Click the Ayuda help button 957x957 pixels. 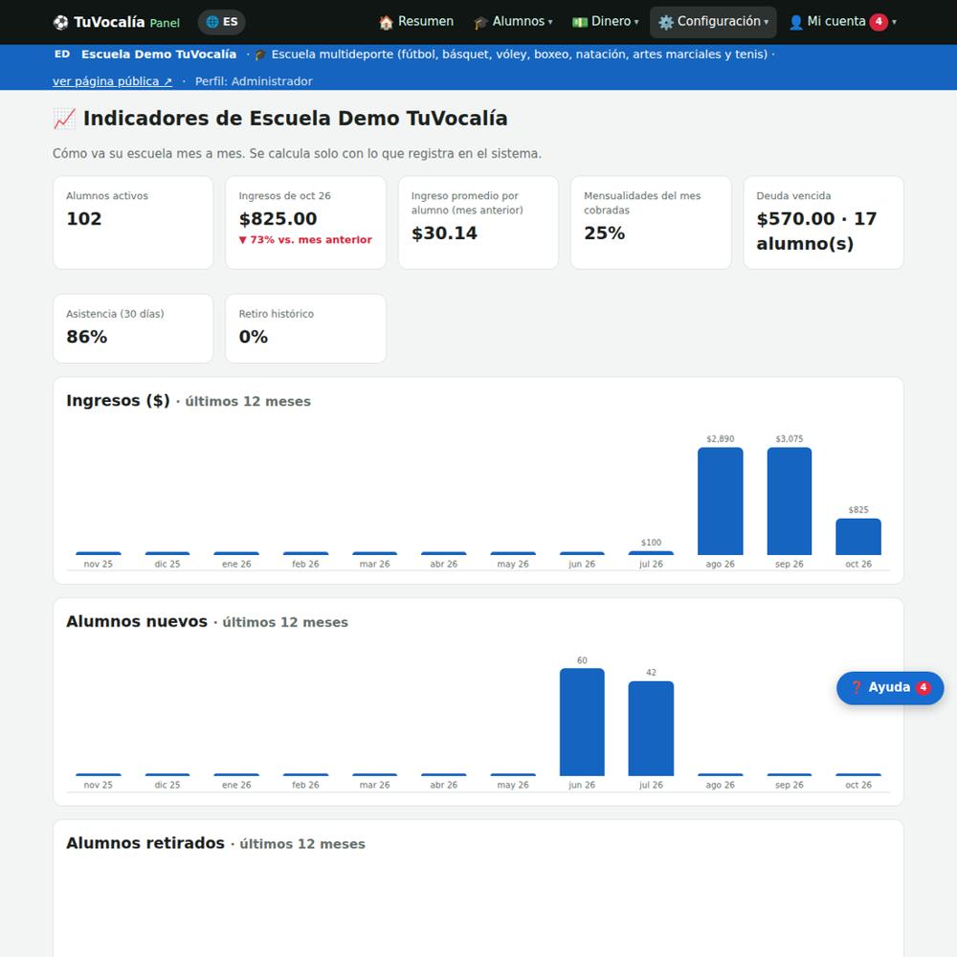[x=890, y=688]
